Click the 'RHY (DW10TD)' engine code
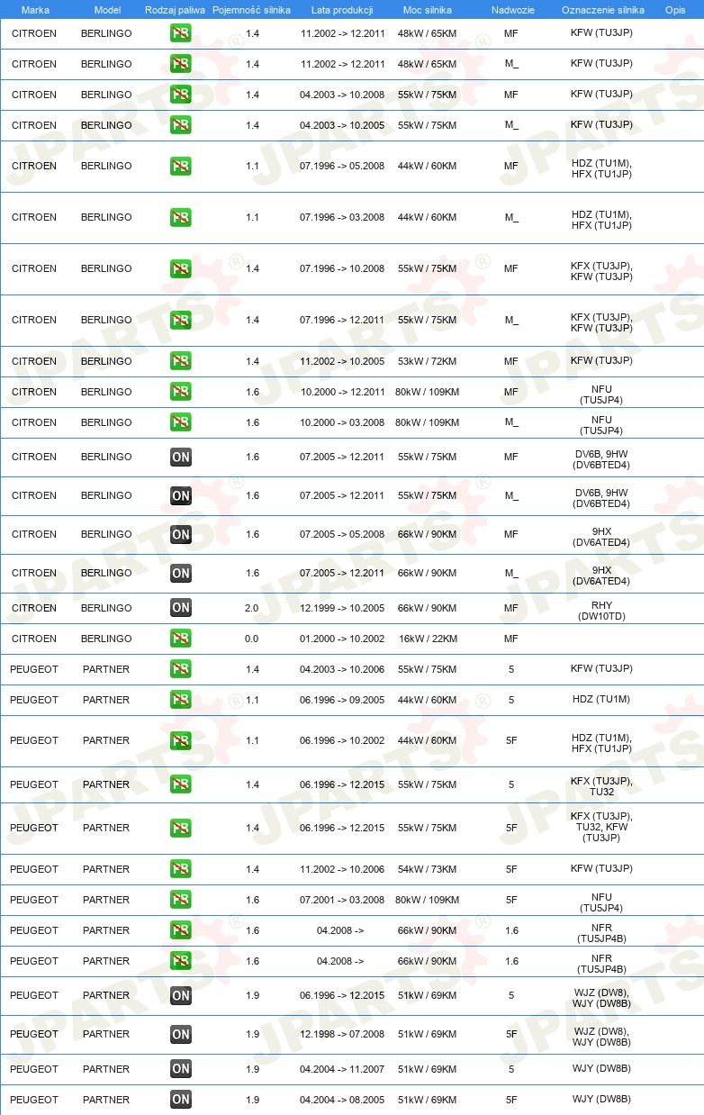 click(603, 611)
